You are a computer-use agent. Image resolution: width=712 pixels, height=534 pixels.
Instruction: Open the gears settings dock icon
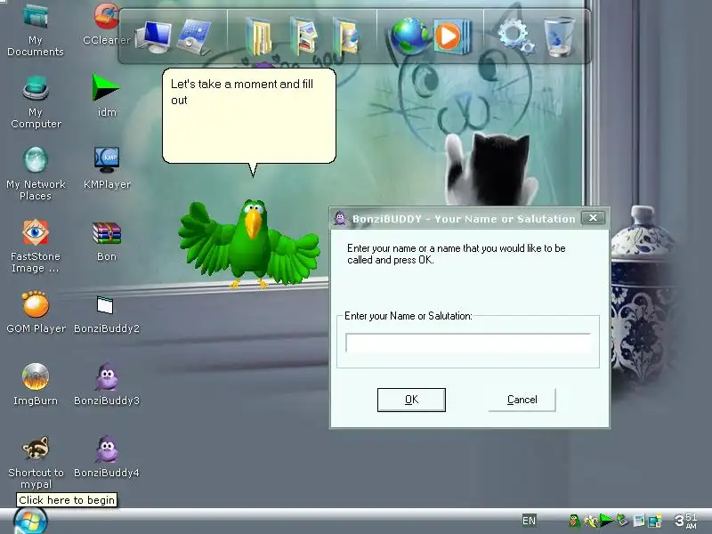[515, 36]
